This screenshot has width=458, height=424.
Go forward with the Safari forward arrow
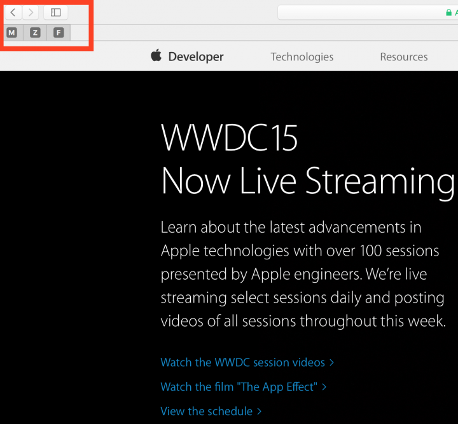(x=31, y=12)
